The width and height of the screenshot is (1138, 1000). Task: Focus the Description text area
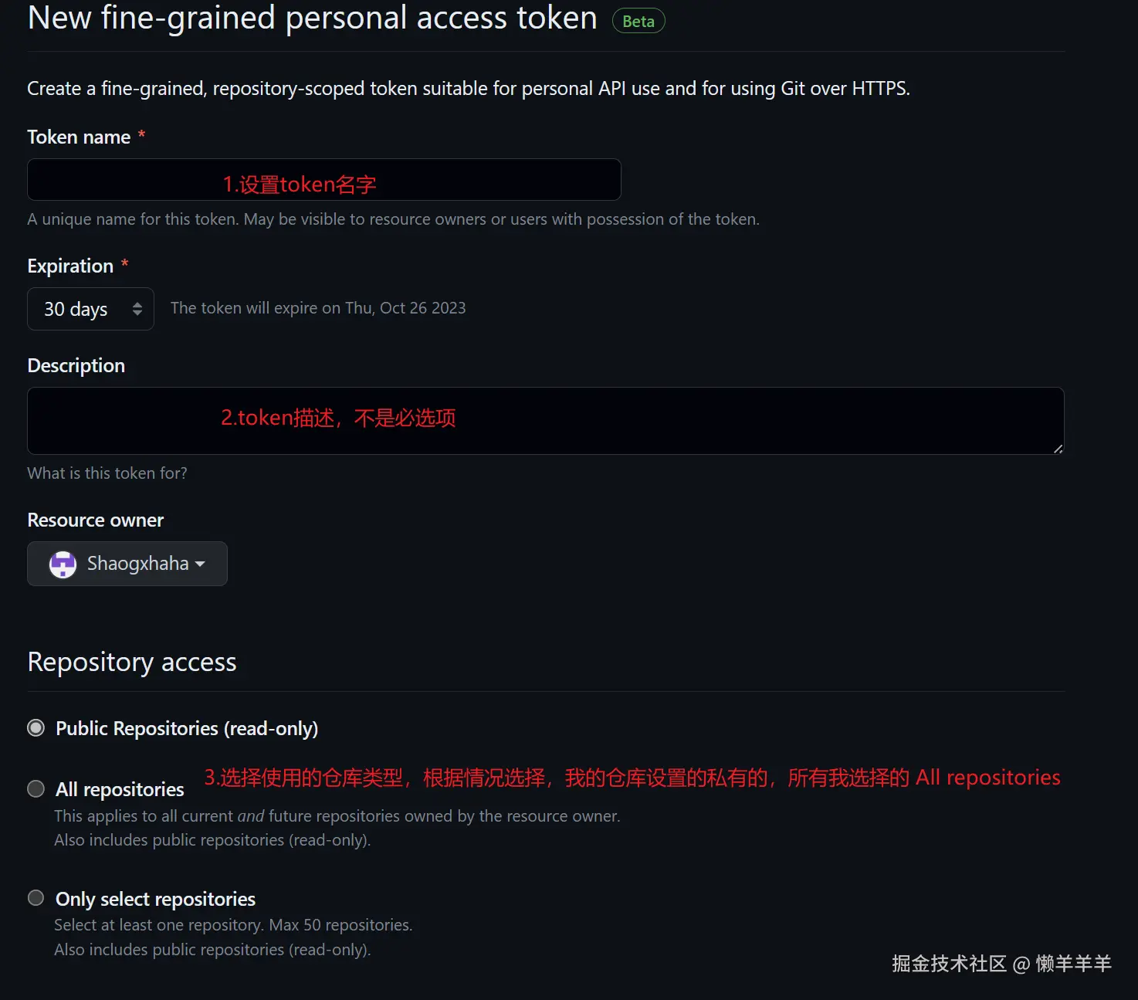tap(545, 421)
